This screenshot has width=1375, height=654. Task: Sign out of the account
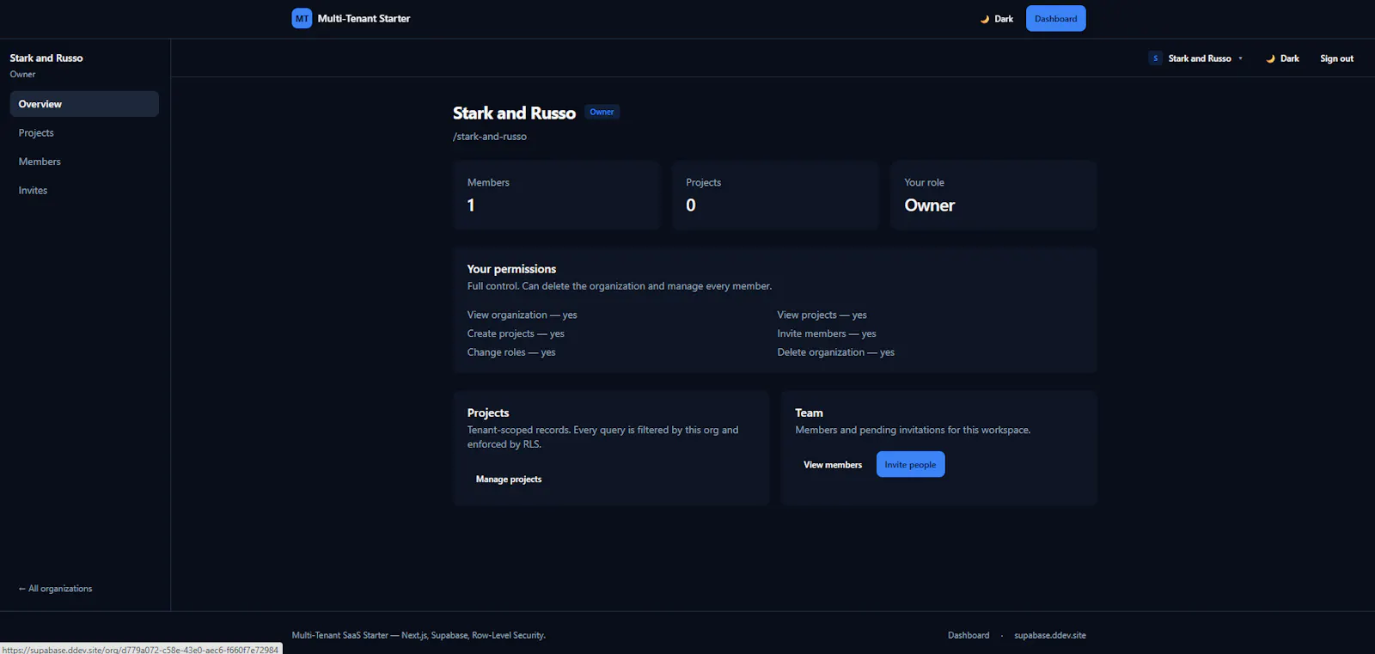pos(1336,58)
